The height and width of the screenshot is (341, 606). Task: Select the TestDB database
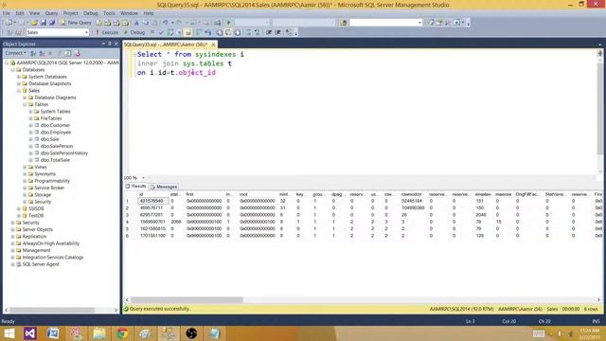36,216
